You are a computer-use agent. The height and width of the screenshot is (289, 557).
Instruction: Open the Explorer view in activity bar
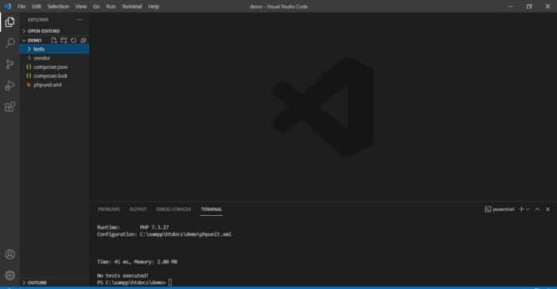[10, 22]
